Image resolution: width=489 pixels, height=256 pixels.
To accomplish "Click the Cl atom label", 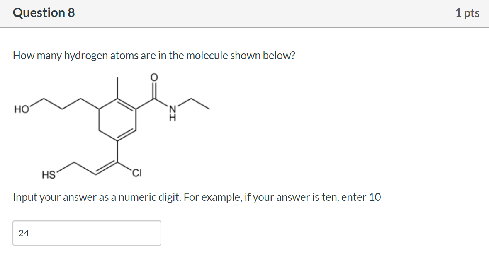I will [x=136, y=173].
